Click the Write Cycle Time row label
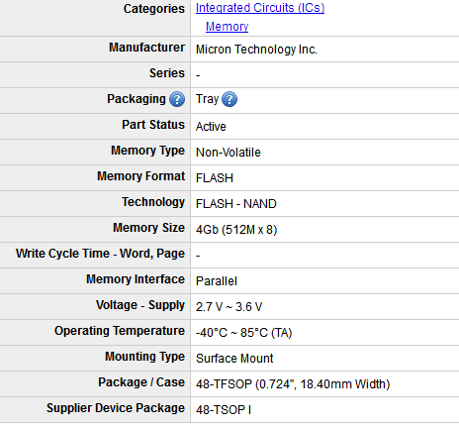Viewport: 459px width, 427px height. click(x=100, y=254)
